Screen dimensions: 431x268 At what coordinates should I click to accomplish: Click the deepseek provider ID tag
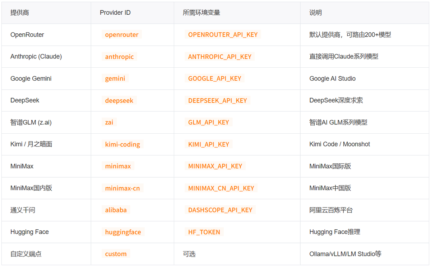point(119,101)
